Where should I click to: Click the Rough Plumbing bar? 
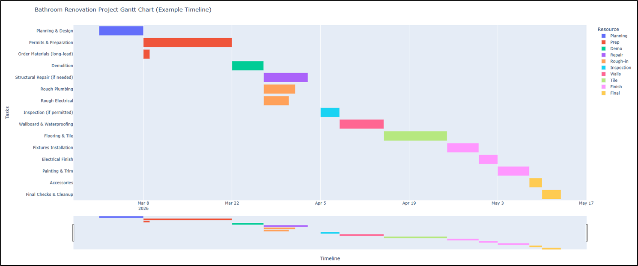279,89
